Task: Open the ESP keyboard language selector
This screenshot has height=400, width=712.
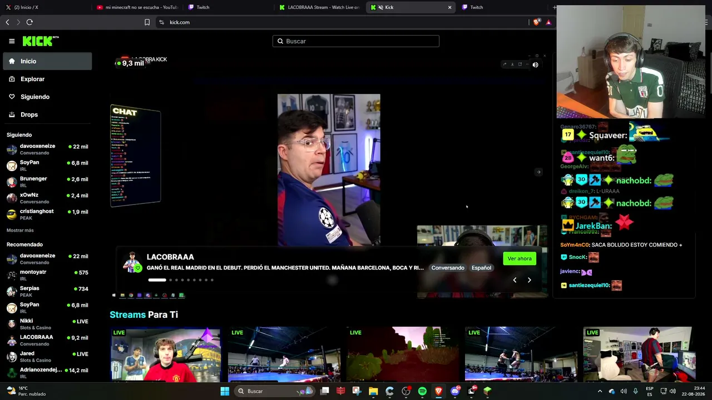Action: [650, 391]
